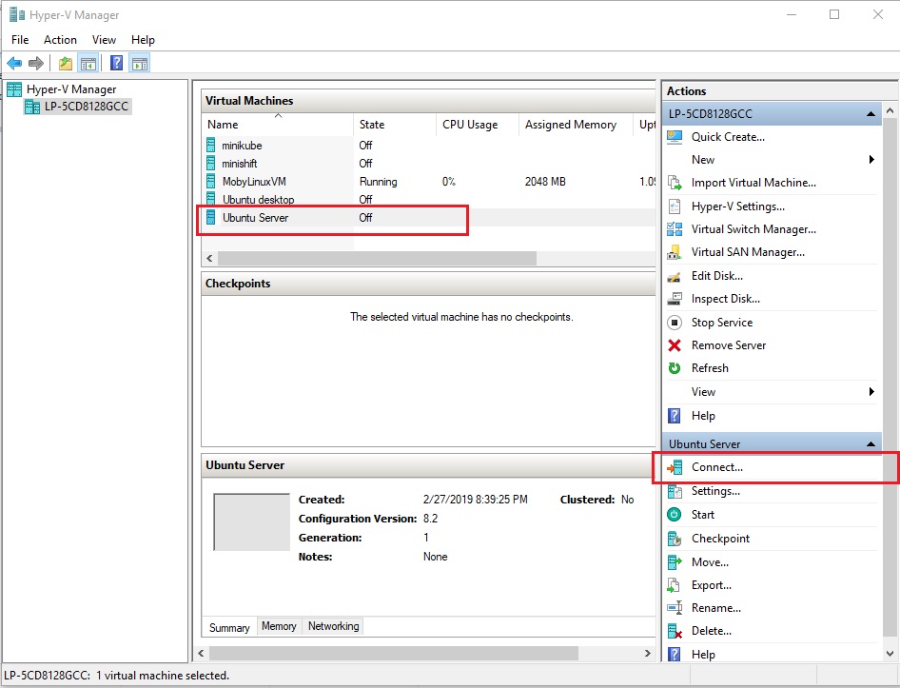Click the Inspect Disk icon
Image resolution: width=900 pixels, height=688 pixels.
pos(675,299)
